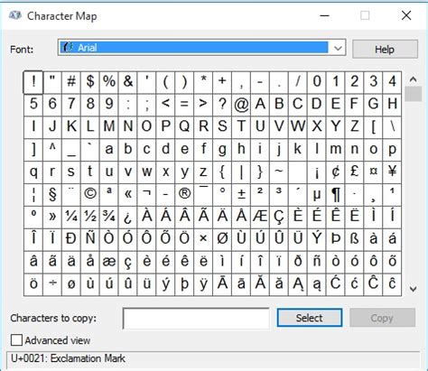Select the yen ¥ symbol cell
This screenshot has width=428, height=371.
(392, 172)
